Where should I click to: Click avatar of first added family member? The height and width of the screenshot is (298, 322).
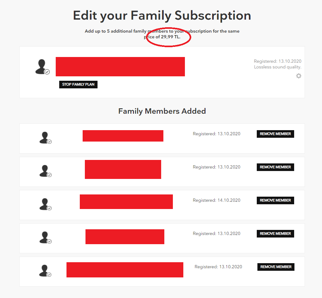(45, 138)
